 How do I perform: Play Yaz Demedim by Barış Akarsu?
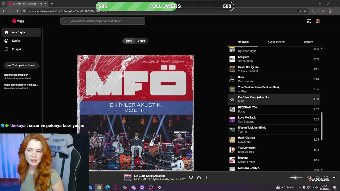click(x=274, y=150)
